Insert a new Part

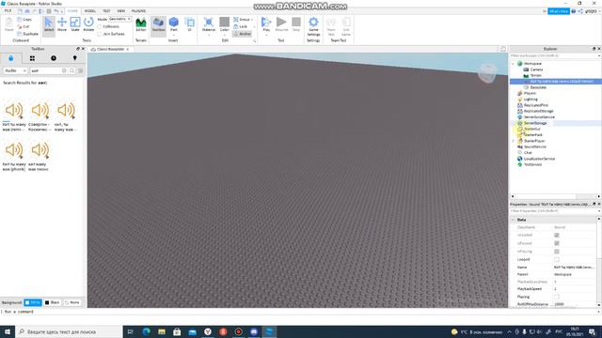click(x=174, y=25)
